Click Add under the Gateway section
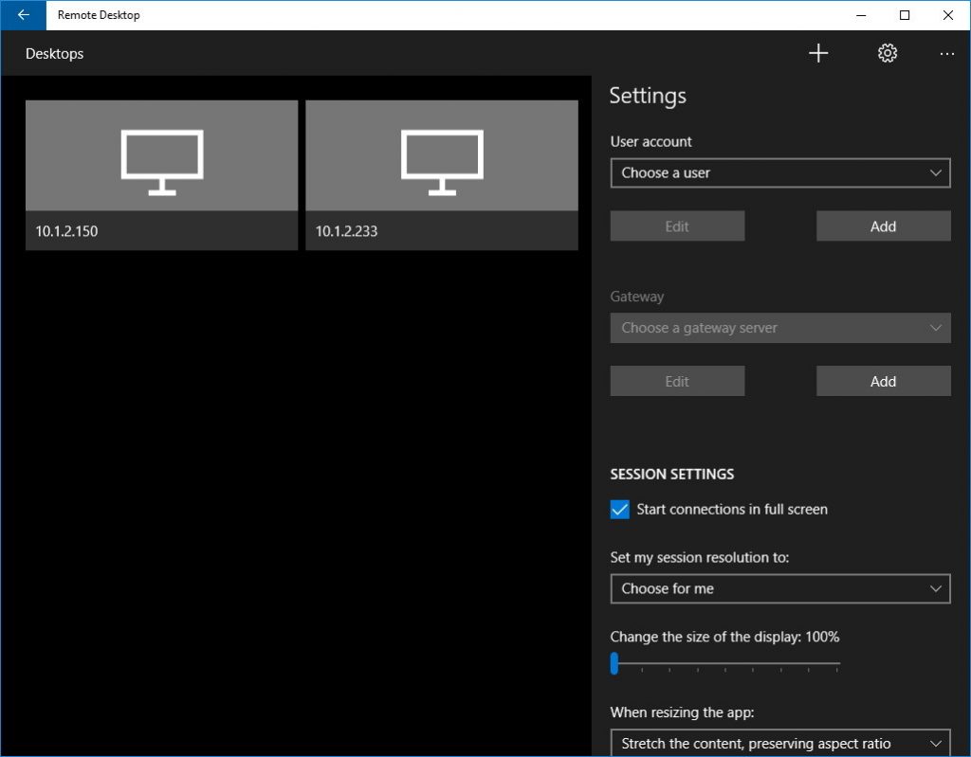The height and width of the screenshot is (757, 971). tap(882, 380)
